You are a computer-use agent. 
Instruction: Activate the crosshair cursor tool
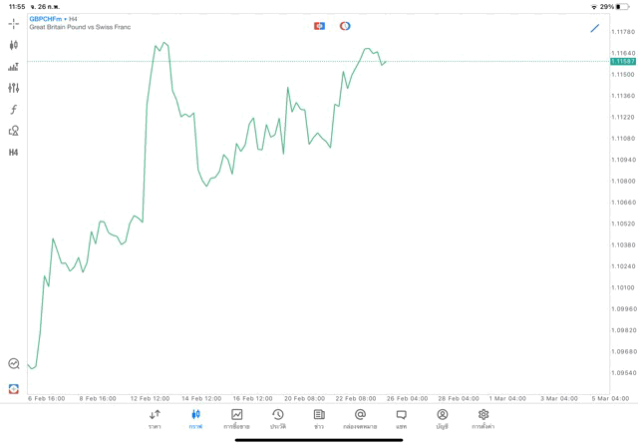[x=14, y=23]
